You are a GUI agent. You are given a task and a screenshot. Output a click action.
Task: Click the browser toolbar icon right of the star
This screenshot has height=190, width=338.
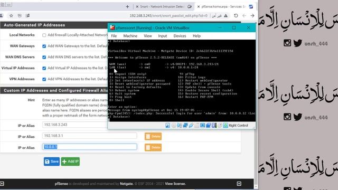click(x=20, y=15)
